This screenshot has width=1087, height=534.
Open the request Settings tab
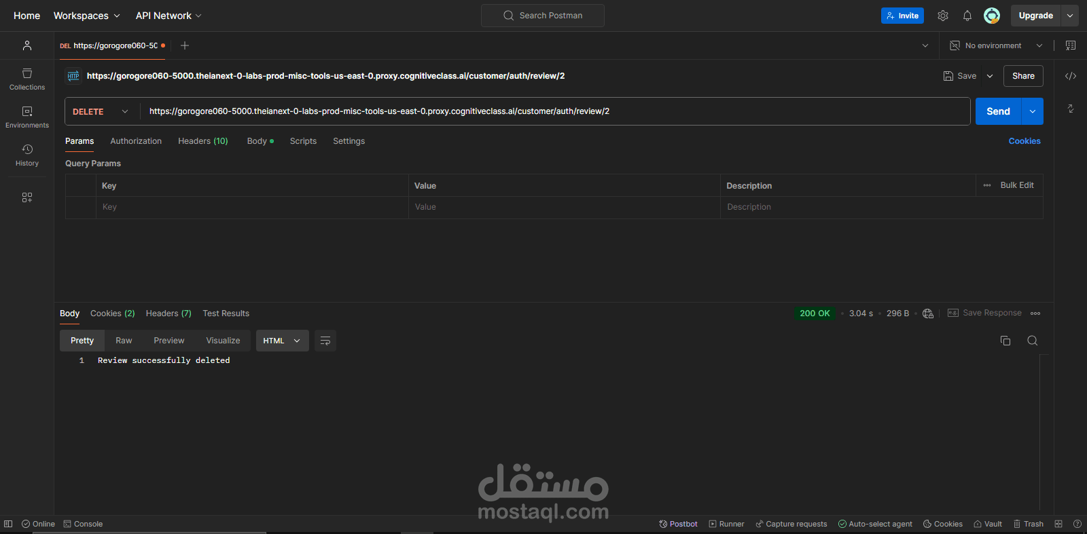(x=349, y=141)
